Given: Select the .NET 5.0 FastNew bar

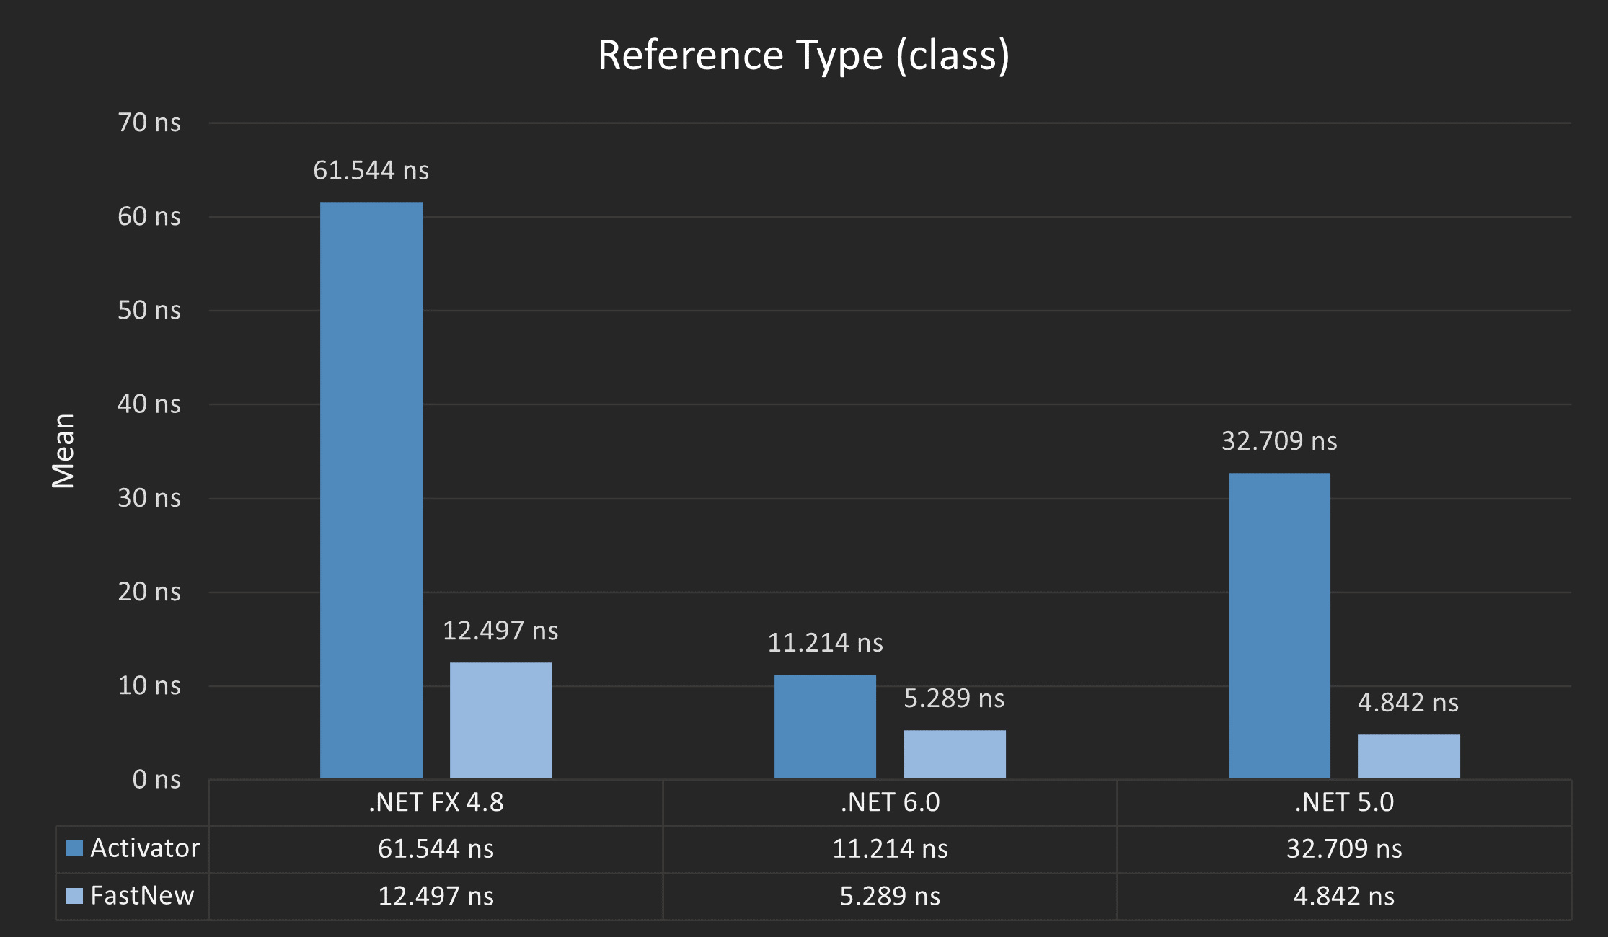Looking at the screenshot, I should point(1408,756).
